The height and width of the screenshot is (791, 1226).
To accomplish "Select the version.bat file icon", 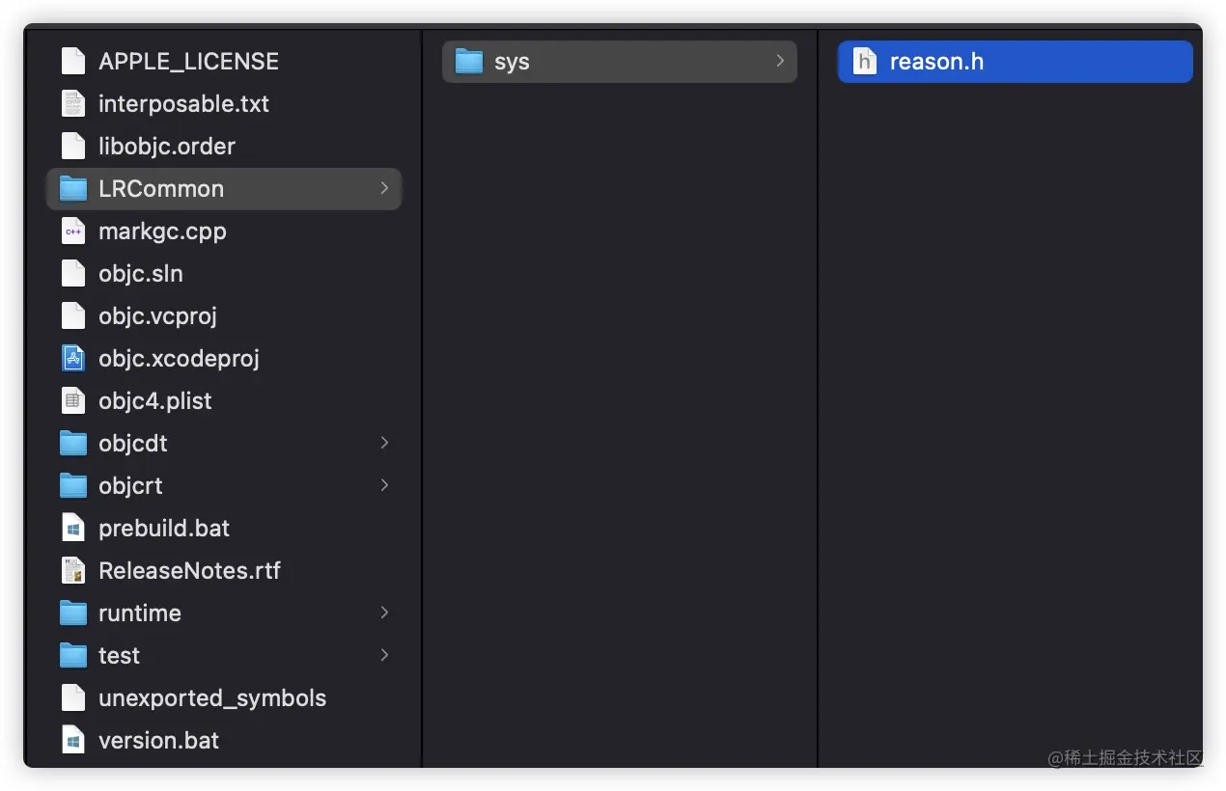I will 73,740.
